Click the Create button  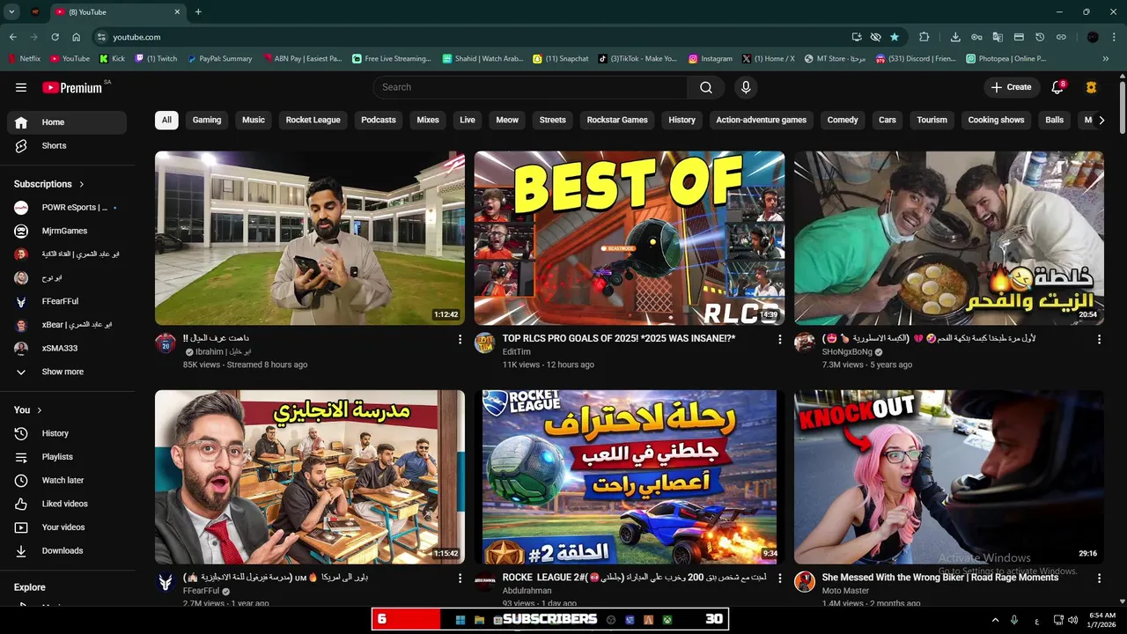[x=1011, y=87]
